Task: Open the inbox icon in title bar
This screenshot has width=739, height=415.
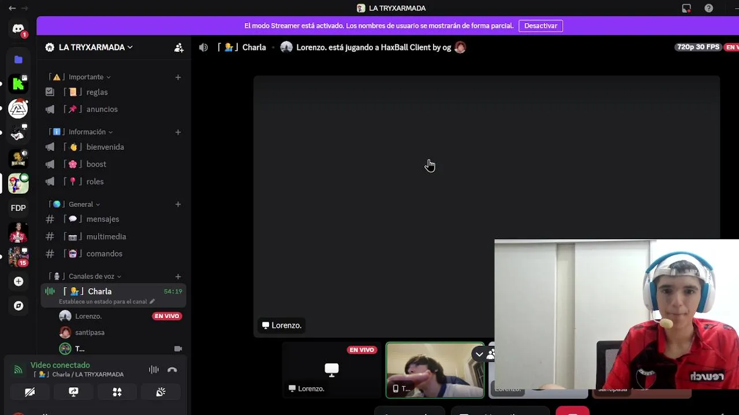Action: 686,8
